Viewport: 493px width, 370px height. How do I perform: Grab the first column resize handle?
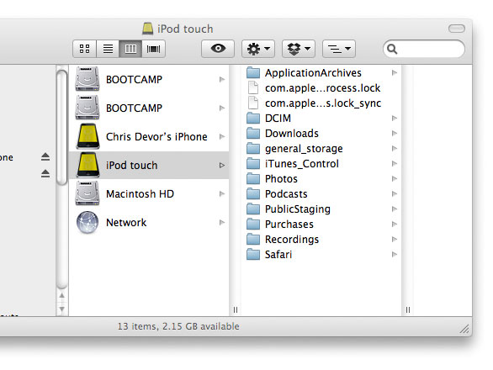(236, 310)
